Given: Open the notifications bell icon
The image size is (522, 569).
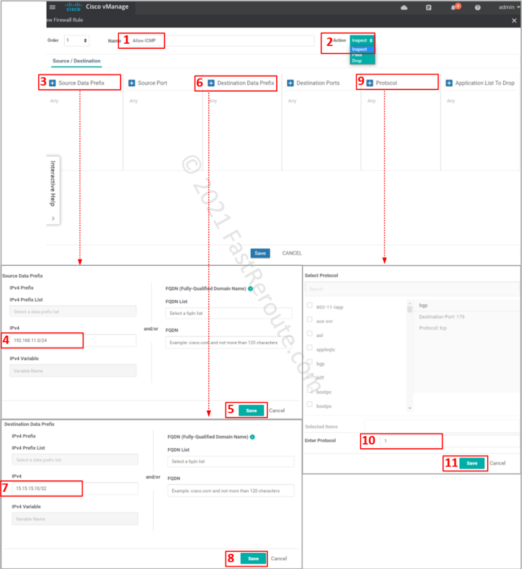Looking at the screenshot, I should [x=454, y=7].
